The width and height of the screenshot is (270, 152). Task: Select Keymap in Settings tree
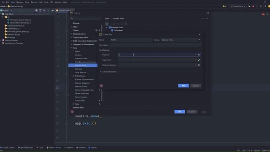pyautogui.click(x=76, y=23)
